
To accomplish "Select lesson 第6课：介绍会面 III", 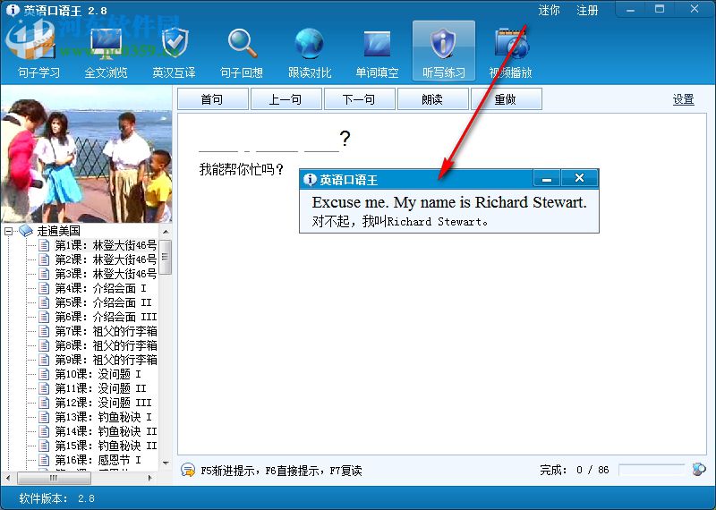I will coord(106,317).
